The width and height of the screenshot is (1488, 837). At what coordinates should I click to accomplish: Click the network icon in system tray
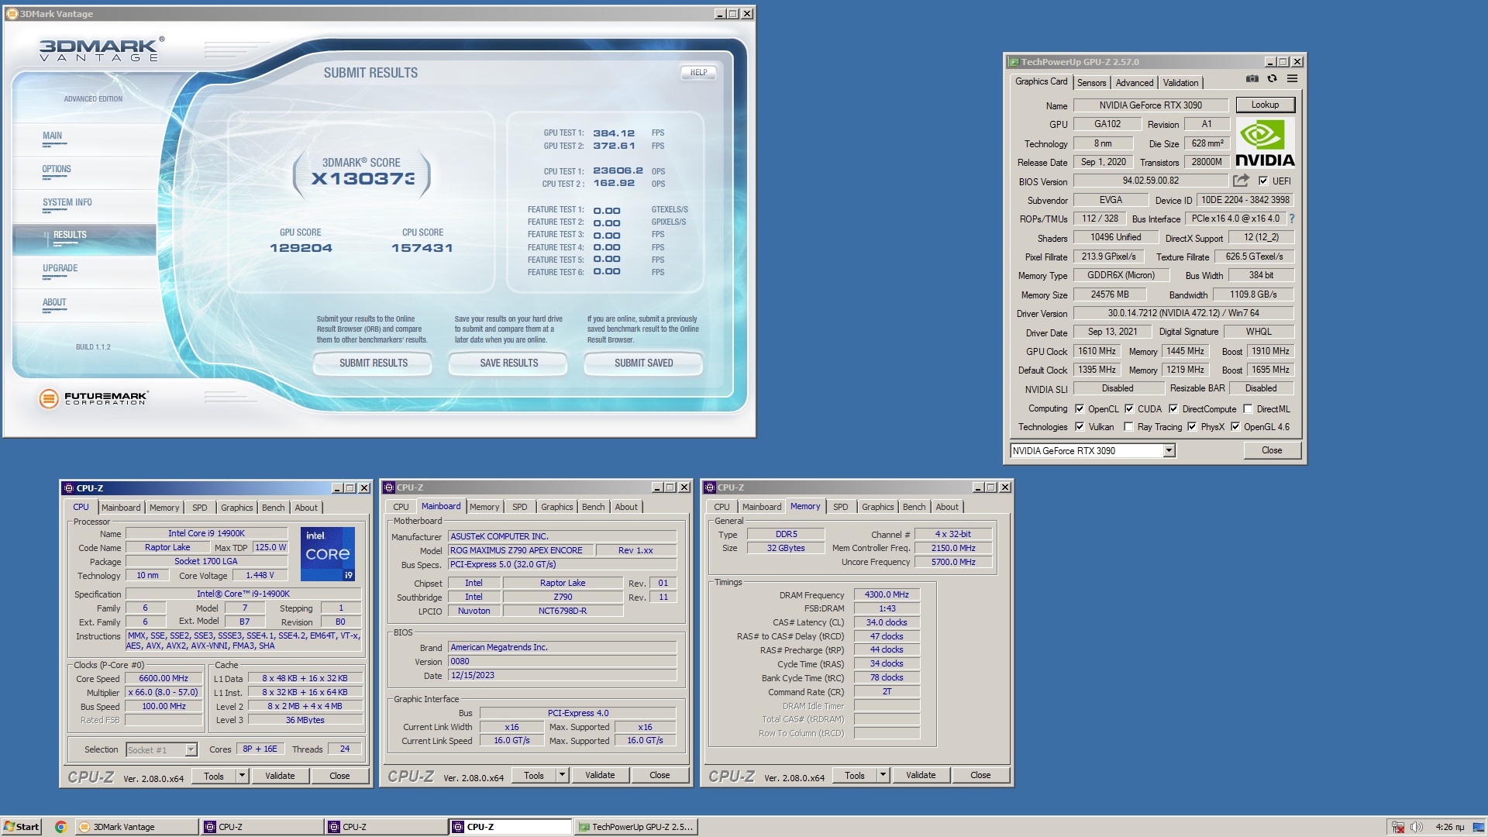click(1398, 827)
